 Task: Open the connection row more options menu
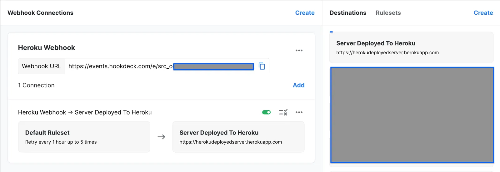point(299,112)
